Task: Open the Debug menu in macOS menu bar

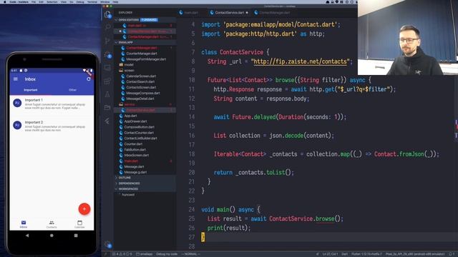Action: (80, 1)
